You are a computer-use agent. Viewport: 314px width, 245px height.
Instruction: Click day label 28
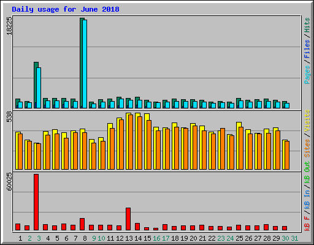[x=267, y=238]
